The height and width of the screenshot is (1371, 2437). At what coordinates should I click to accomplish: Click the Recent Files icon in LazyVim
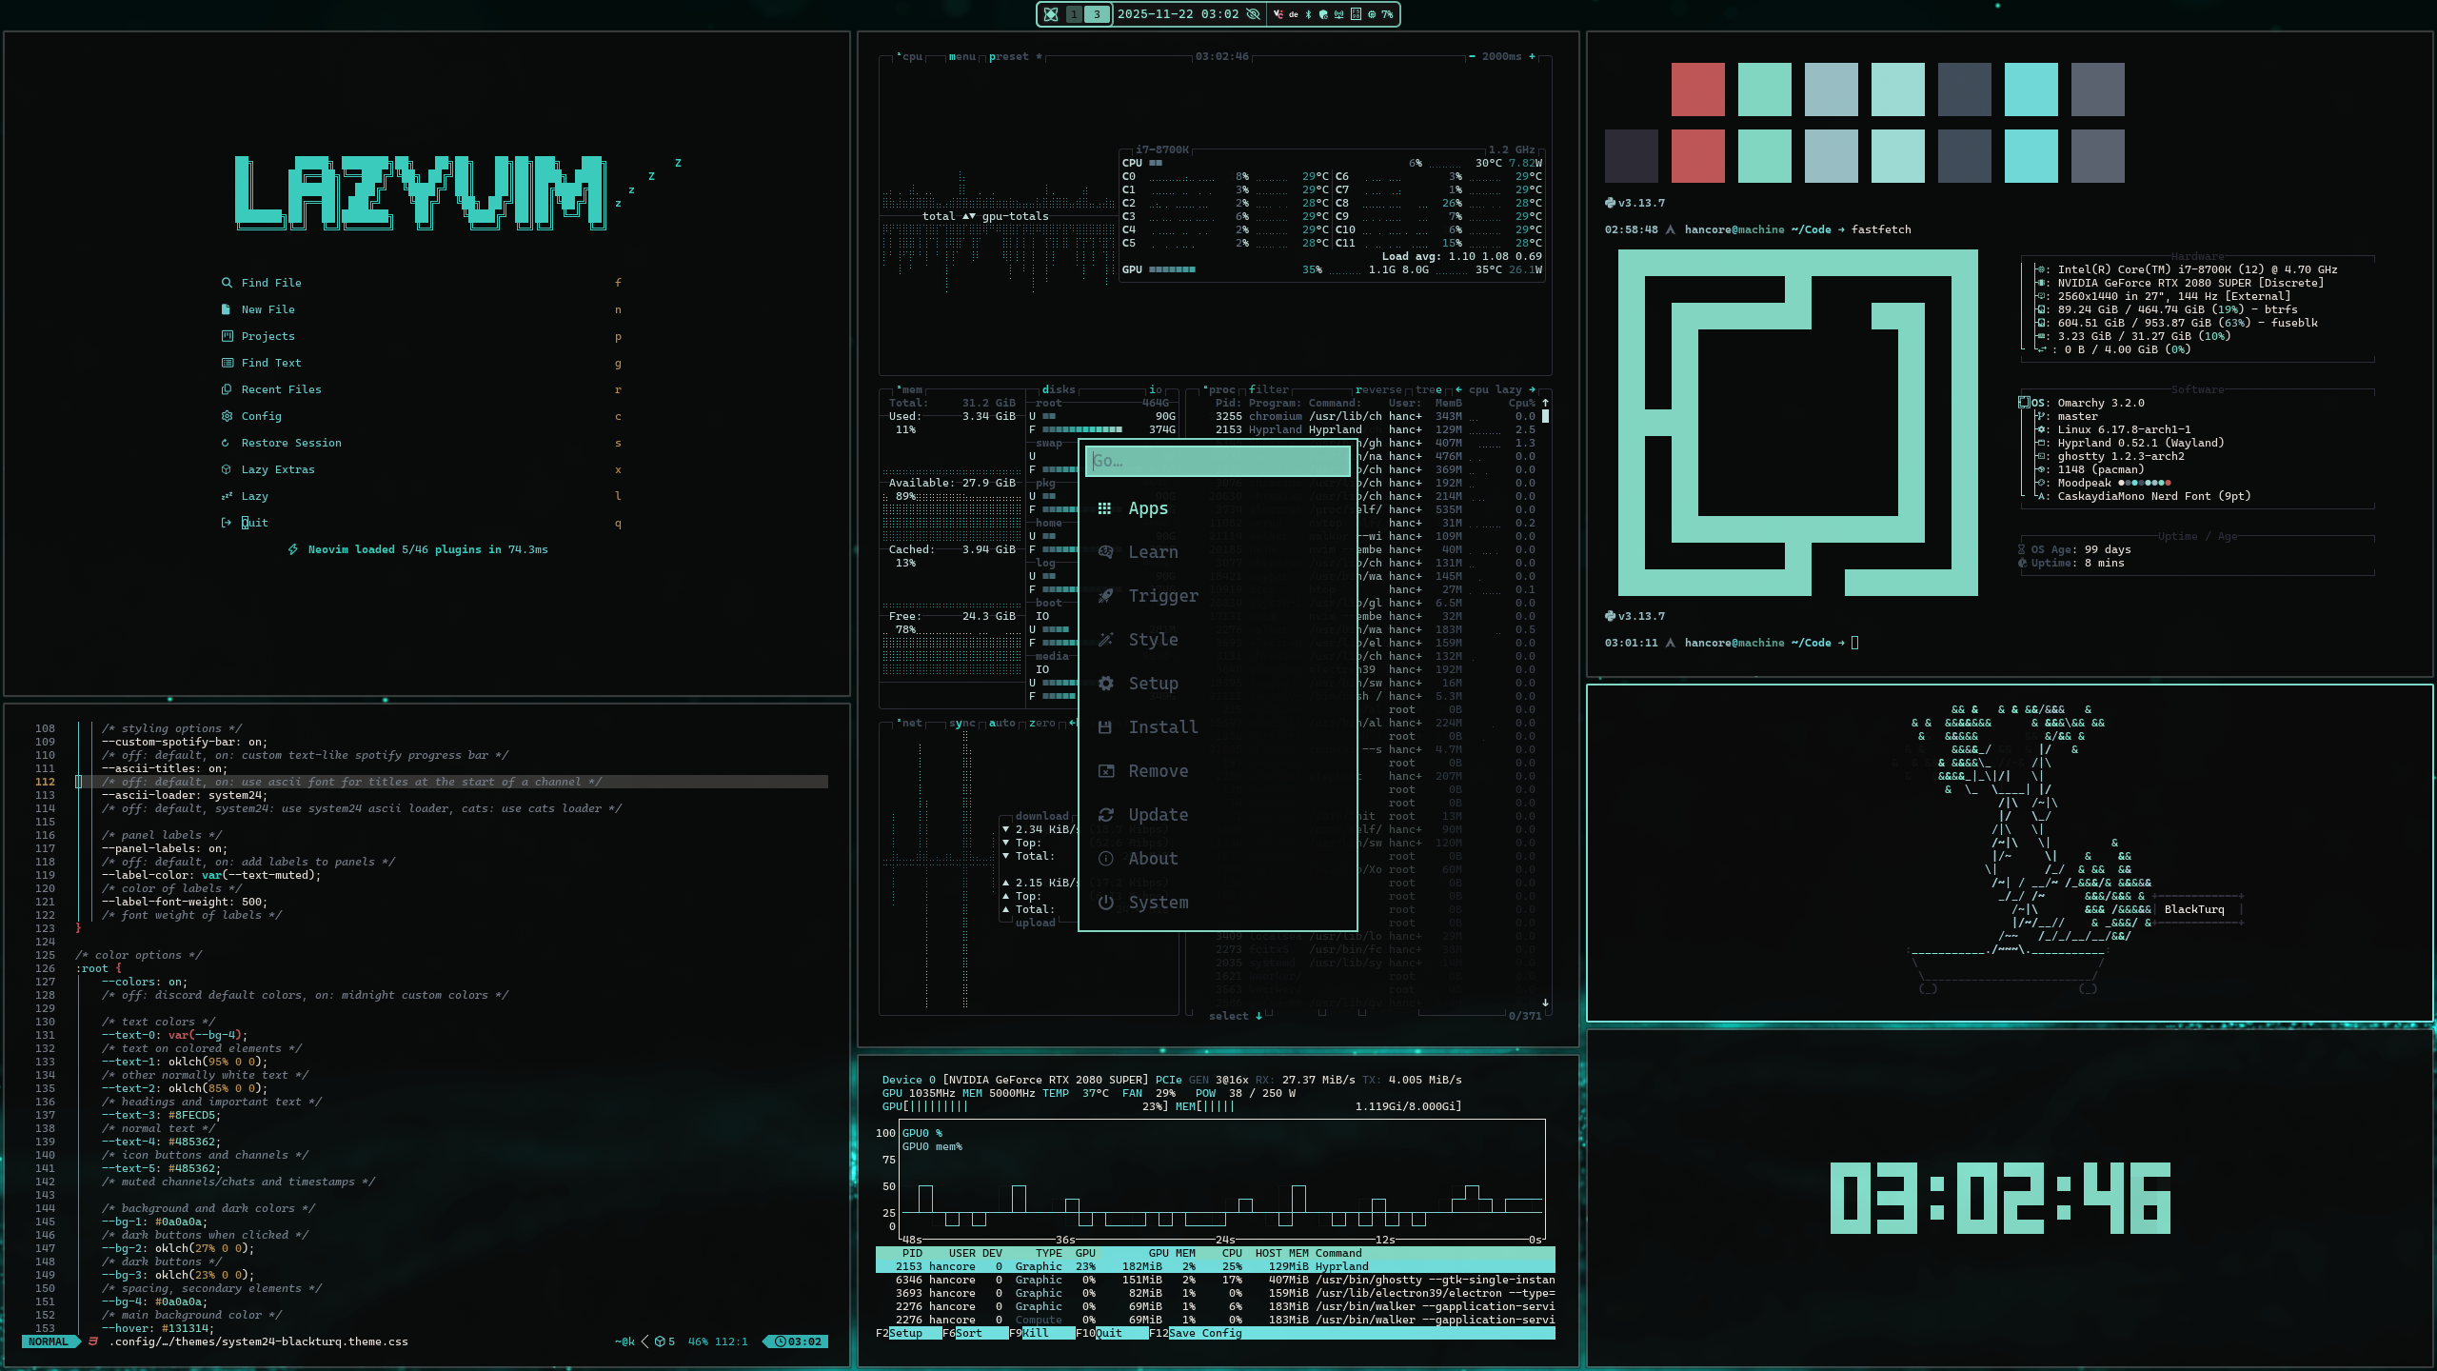(227, 389)
